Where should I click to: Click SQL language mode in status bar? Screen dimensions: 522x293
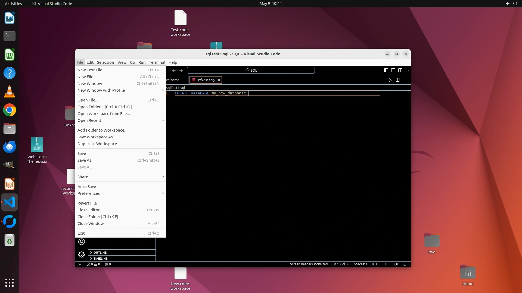pyautogui.click(x=395, y=264)
